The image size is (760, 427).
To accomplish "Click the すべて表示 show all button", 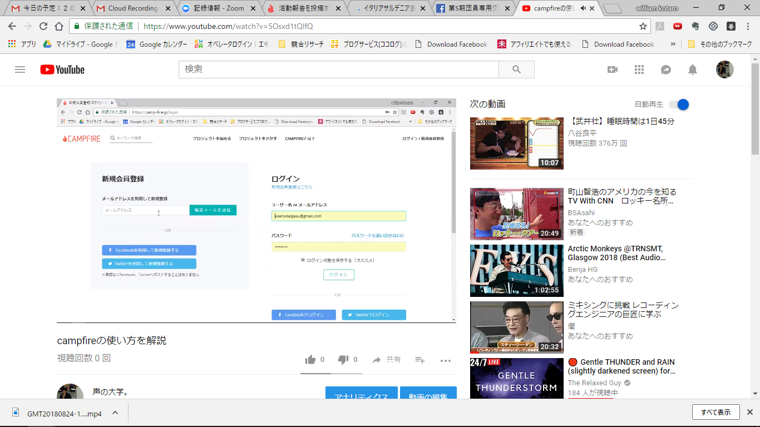I will 715,412.
